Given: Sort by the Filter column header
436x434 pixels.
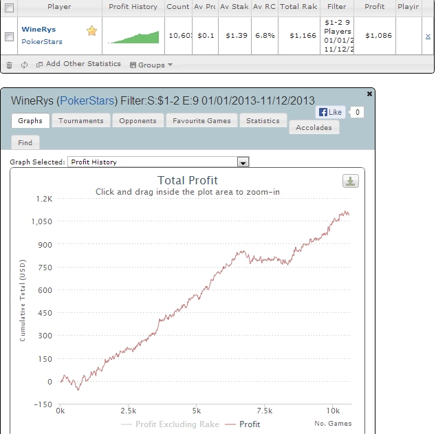Looking at the screenshot, I should [x=337, y=7].
